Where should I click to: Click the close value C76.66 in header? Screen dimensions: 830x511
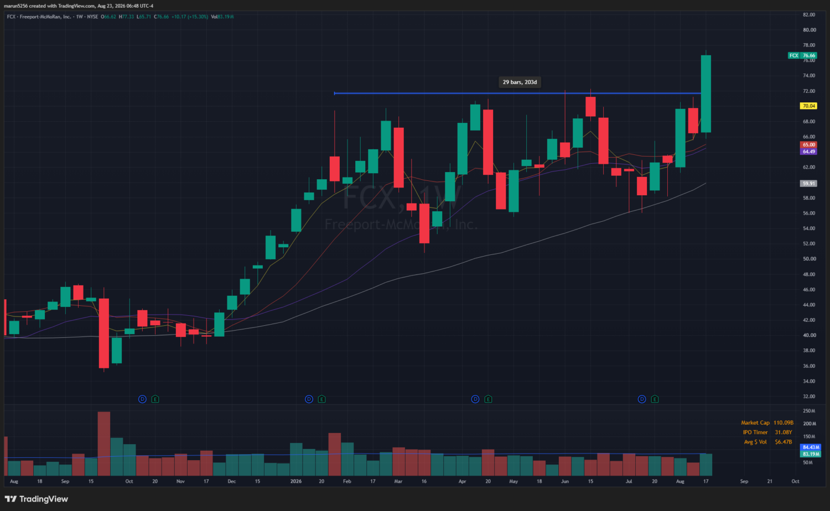pyautogui.click(x=162, y=17)
